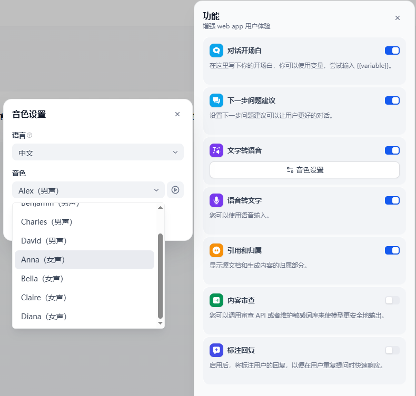Open the 语言 dropdown showing 中文
416x396 pixels.
coord(98,152)
